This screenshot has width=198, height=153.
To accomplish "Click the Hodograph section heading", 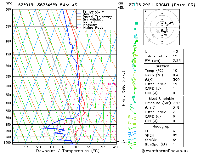I will tap(162, 127).
